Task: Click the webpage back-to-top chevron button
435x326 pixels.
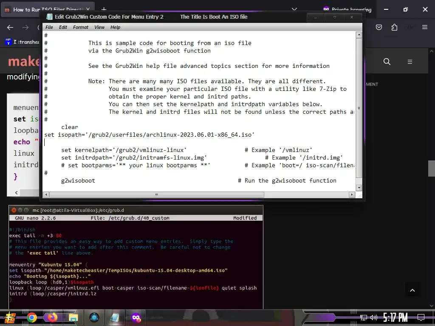Action: click(x=412, y=290)
